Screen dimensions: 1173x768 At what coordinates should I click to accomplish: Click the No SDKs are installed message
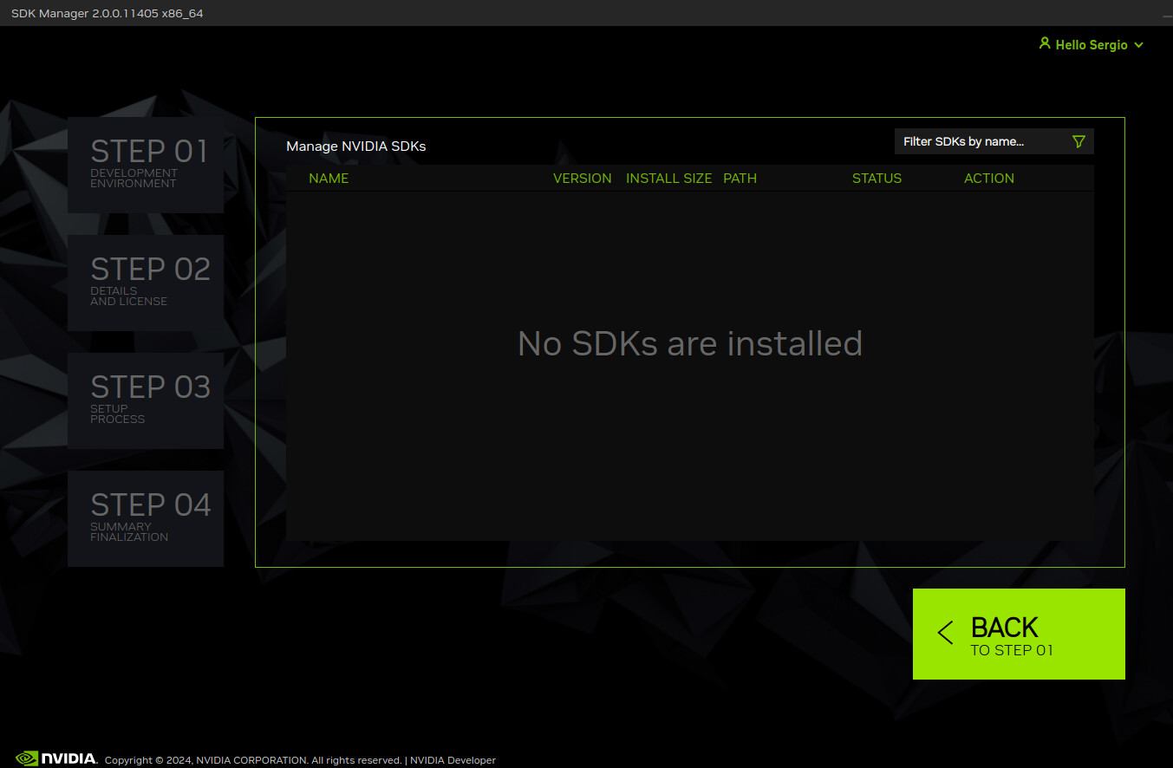[x=690, y=343]
